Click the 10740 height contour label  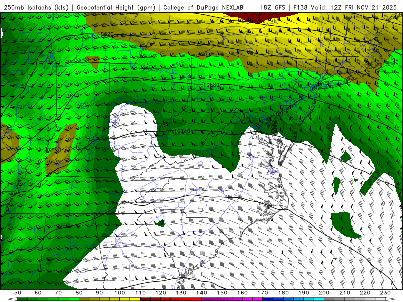point(182,131)
